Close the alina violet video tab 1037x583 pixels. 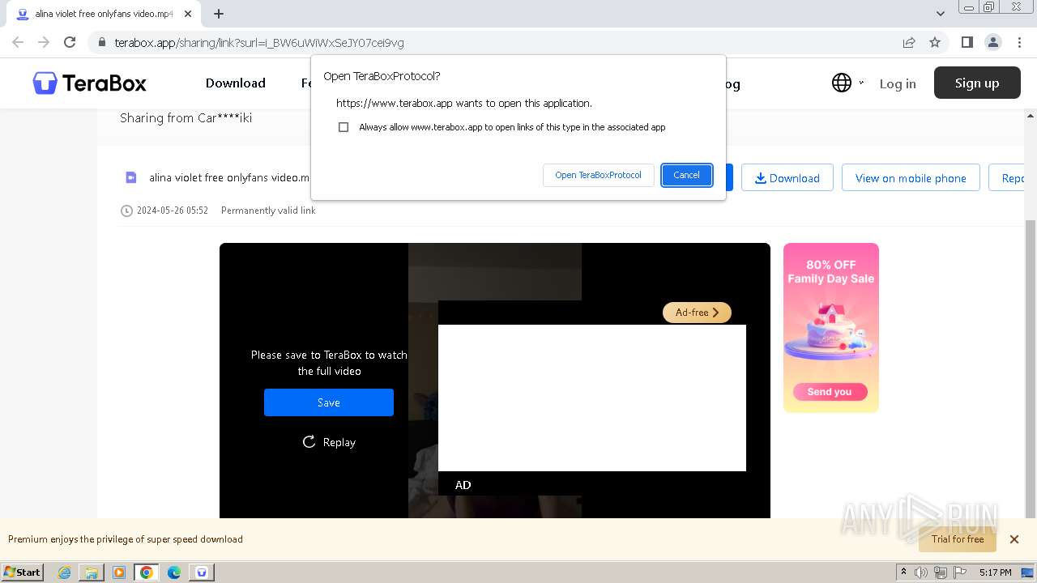click(188, 14)
